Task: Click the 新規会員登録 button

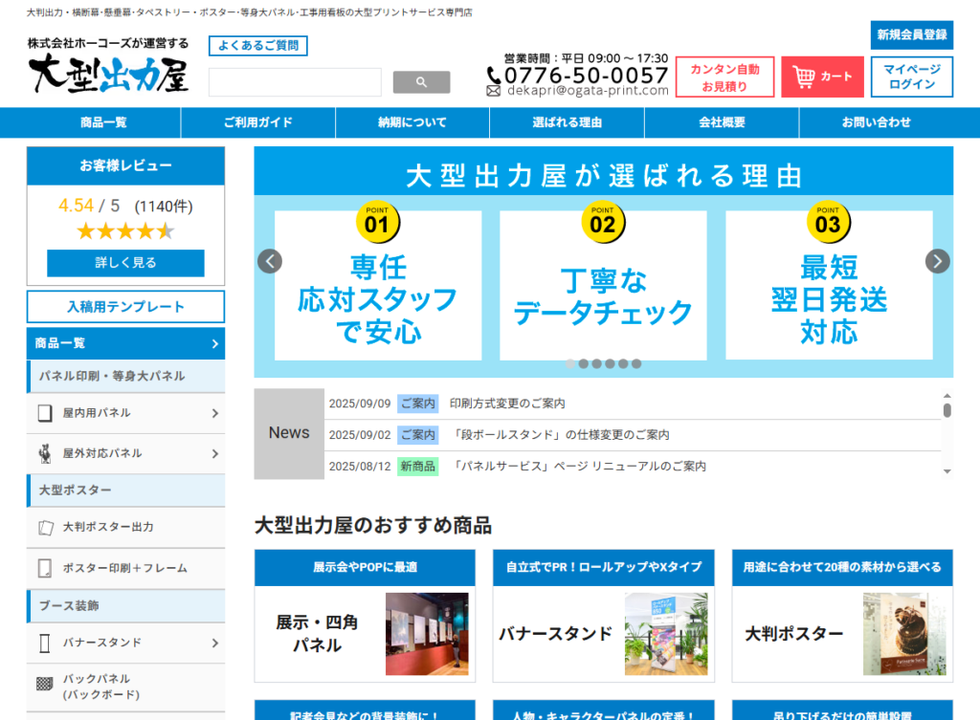Action: [911, 34]
